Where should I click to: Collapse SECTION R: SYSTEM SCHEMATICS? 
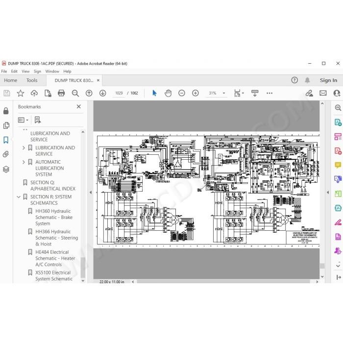tap(19, 197)
